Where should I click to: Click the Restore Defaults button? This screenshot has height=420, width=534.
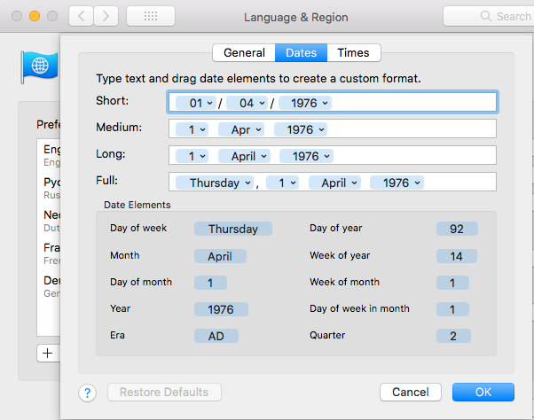click(x=164, y=393)
